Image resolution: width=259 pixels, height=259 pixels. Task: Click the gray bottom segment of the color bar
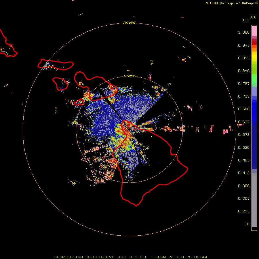click(254, 200)
